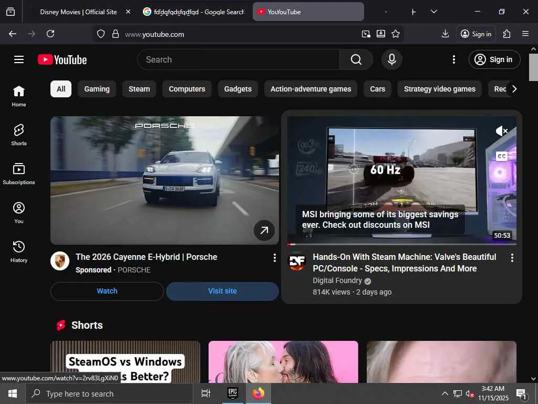
Task: Start voice search with the microphone icon
Action: (x=391, y=59)
